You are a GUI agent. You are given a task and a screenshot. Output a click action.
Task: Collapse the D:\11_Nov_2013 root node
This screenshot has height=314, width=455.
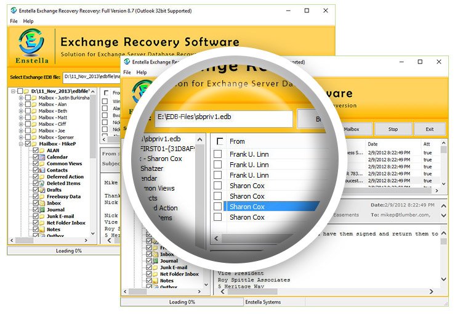(x=13, y=91)
